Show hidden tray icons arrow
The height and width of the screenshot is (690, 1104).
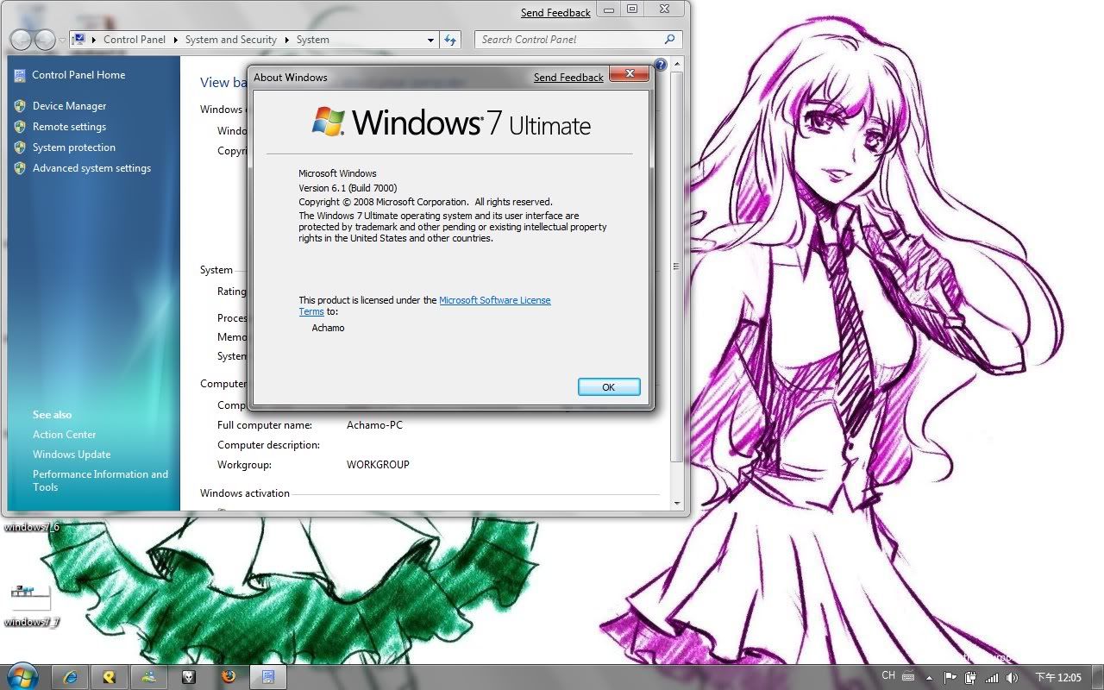coord(931,678)
